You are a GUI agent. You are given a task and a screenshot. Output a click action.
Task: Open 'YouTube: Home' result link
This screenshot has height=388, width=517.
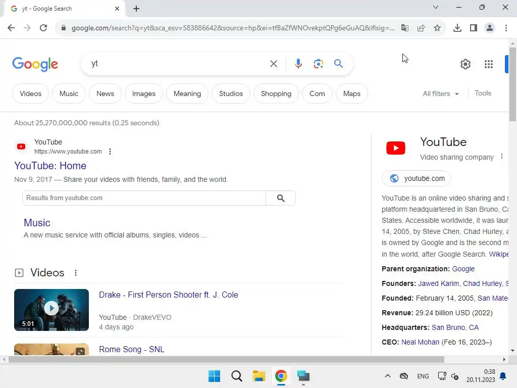tap(50, 166)
